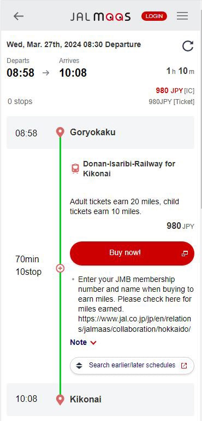Click the Goryokaku departure pin marker

click(x=60, y=132)
